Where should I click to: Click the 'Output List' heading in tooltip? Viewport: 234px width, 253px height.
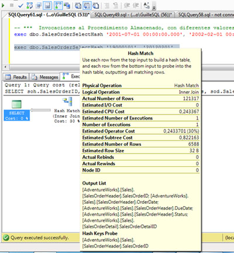94,183
